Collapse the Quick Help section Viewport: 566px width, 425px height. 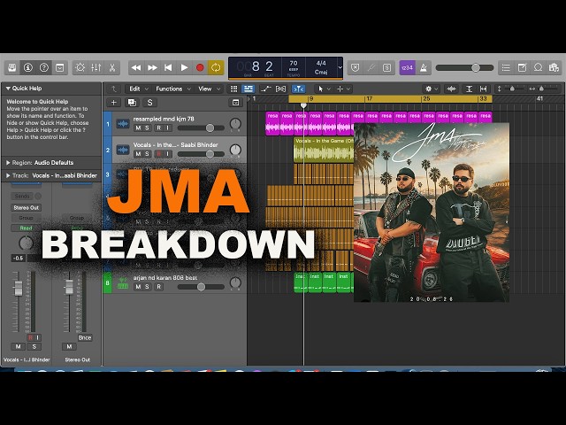click(x=8, y=89)
